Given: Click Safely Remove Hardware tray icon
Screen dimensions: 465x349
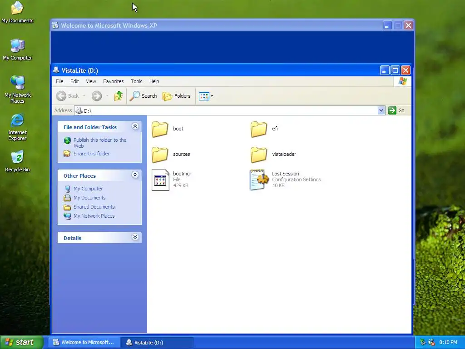Looking at the screenshot, I should click(423, 342).
